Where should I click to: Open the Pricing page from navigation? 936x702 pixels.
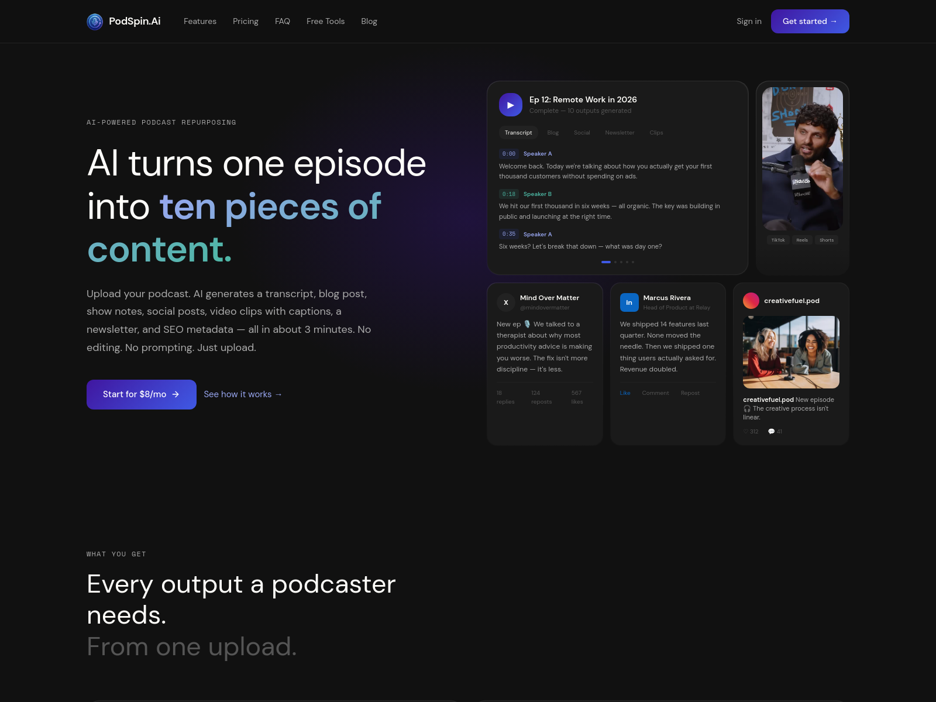click(245, 22)
